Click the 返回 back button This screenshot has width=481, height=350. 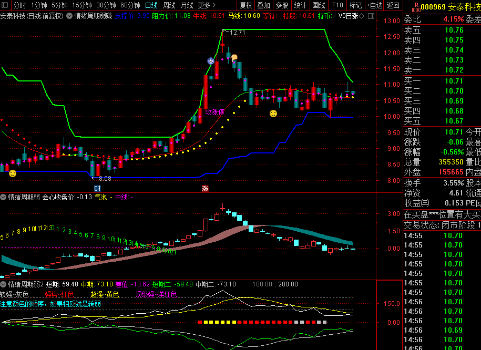(393, 5)
